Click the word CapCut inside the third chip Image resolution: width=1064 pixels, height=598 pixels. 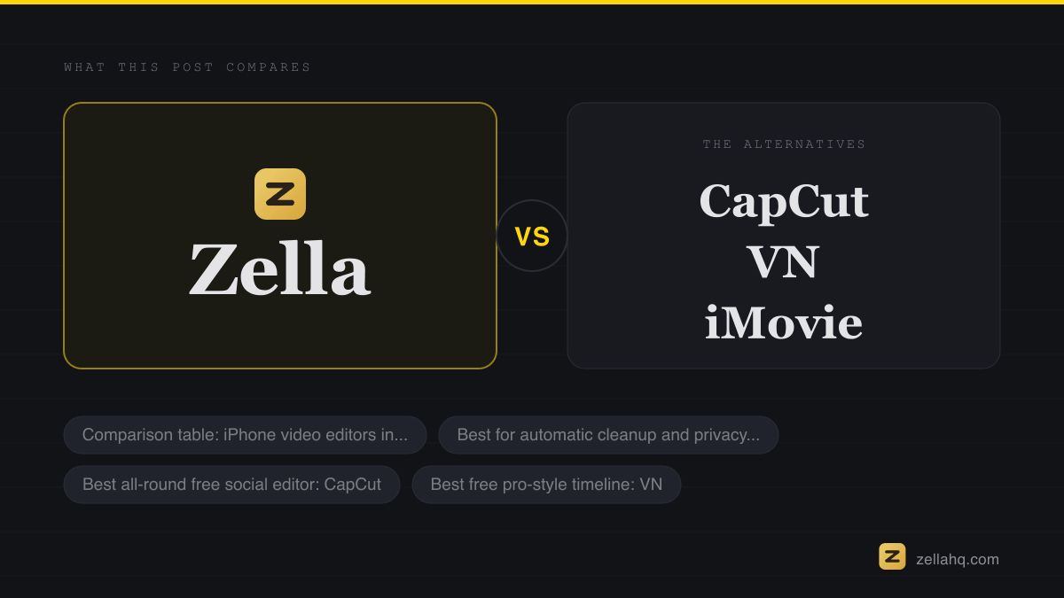tap(353, 485)
